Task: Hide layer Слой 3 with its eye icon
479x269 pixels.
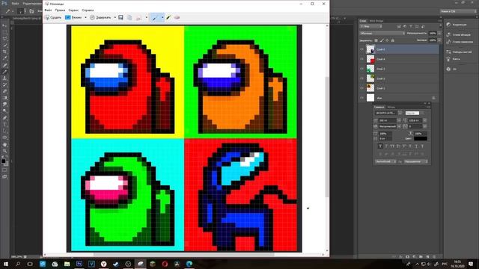Action: click(x=362, y=69)
